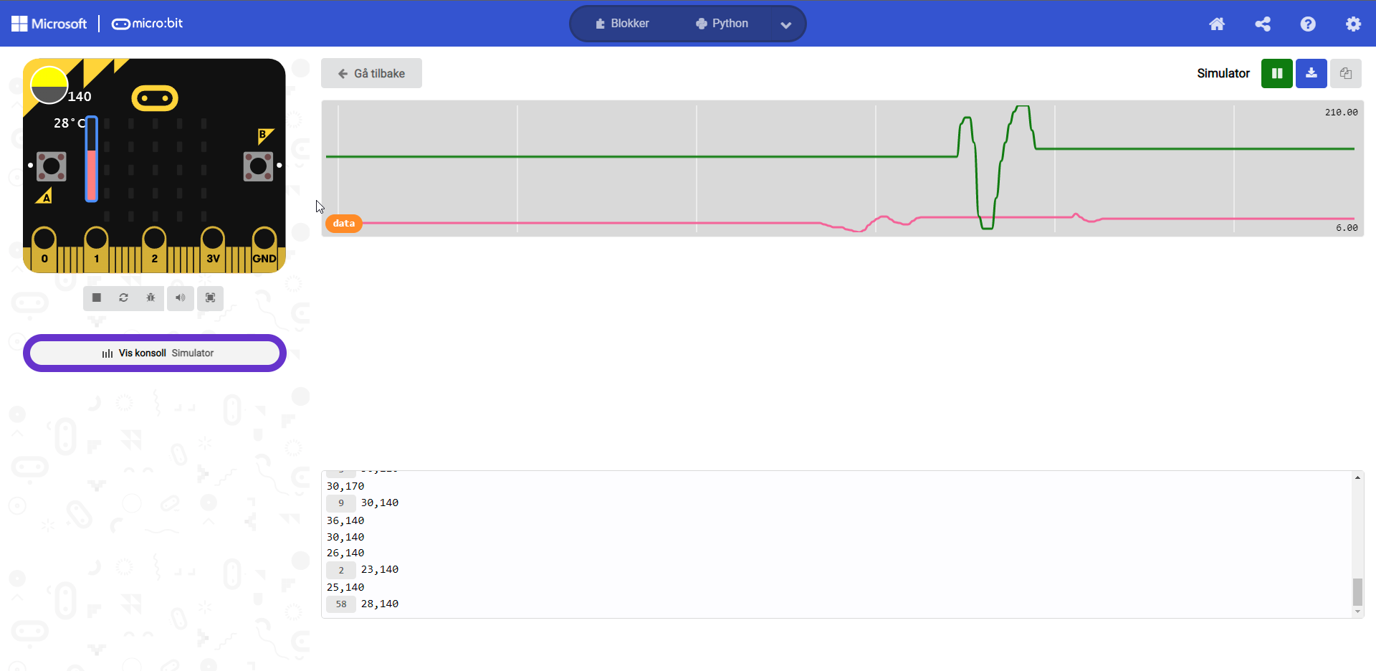Restart the simulator

pos(123,298)
